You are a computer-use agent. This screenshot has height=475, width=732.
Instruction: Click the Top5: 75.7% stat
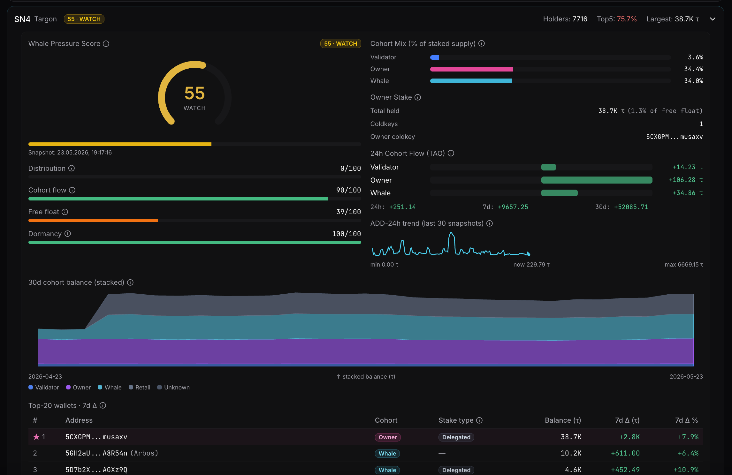tap(617, 19)
